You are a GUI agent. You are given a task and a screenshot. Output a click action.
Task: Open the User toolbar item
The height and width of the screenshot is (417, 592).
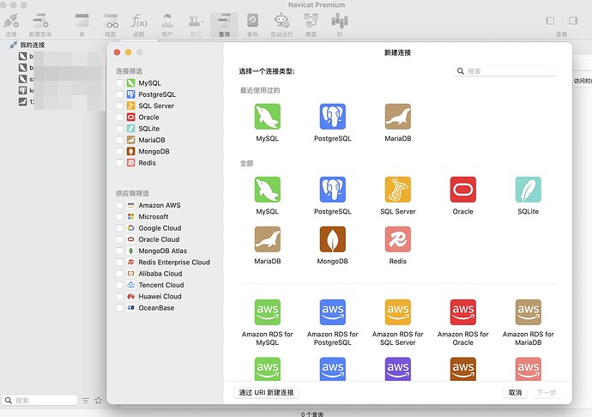[167, 25]
